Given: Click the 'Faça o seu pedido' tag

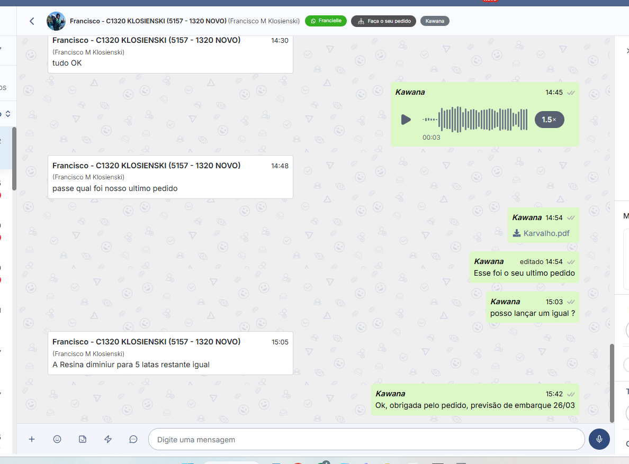Looking at the screenshot, I should [383, 21].
